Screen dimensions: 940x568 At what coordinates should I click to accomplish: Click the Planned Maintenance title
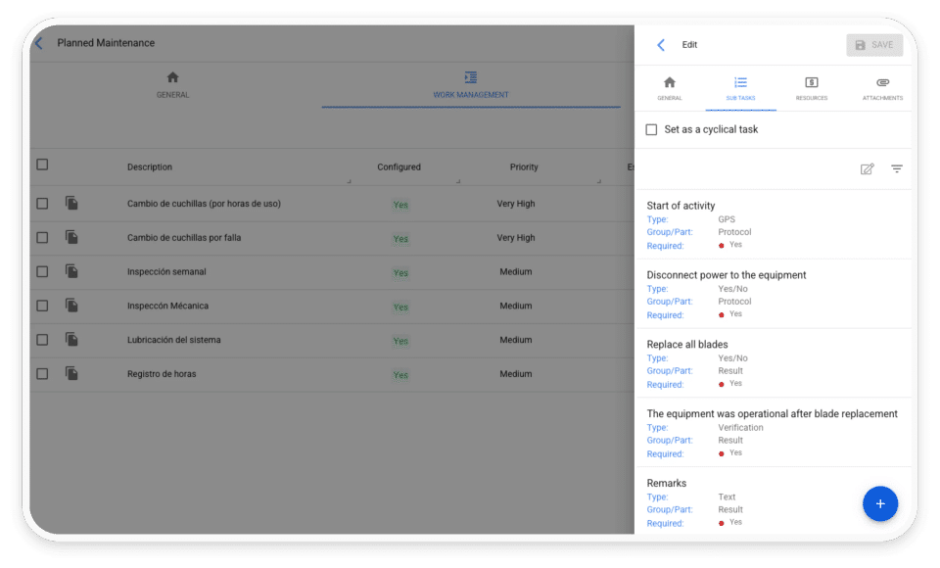coord(106,43)
